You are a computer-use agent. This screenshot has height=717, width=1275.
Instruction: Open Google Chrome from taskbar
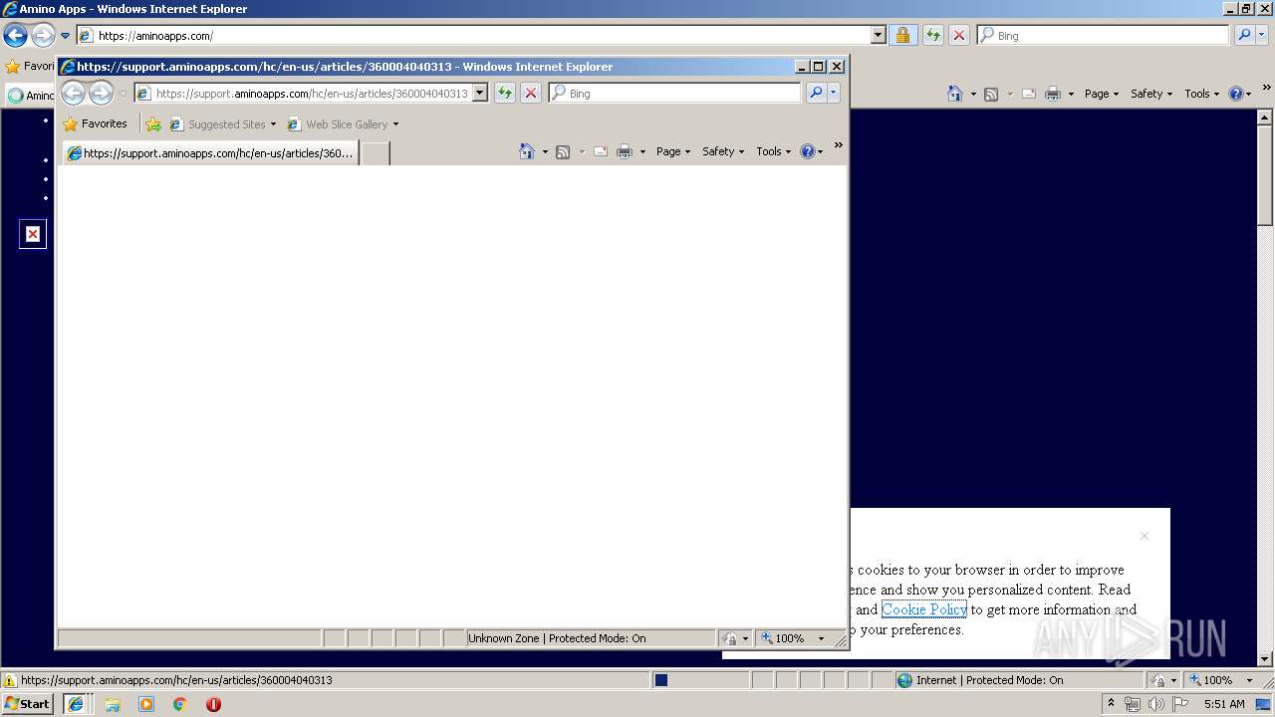[x=180, y=704]
